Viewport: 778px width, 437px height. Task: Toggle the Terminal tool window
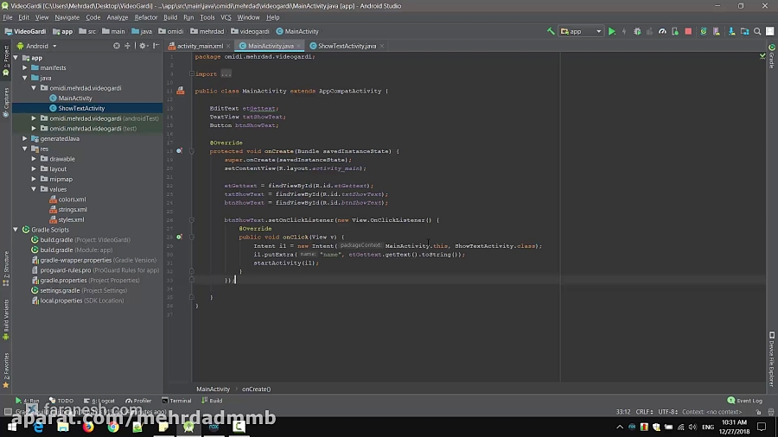[176, 401]
